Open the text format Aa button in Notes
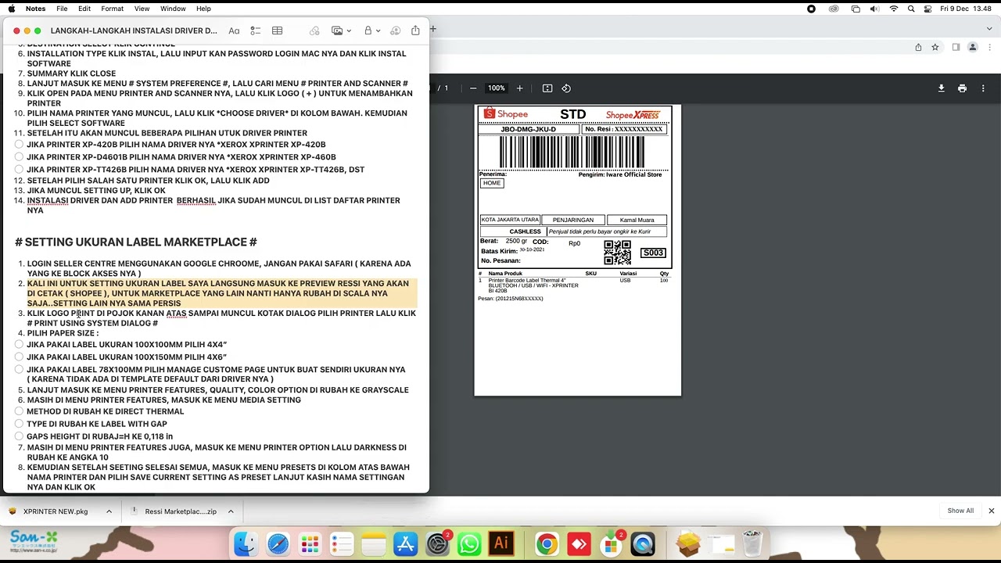The image size is (1001, 563). (234, 30)
